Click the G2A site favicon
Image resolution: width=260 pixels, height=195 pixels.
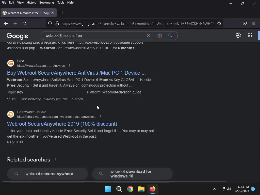click(11, 63)
